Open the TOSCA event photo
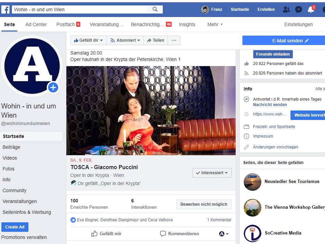Viewport: 325px width, 244px height. (x=151, y=110)
